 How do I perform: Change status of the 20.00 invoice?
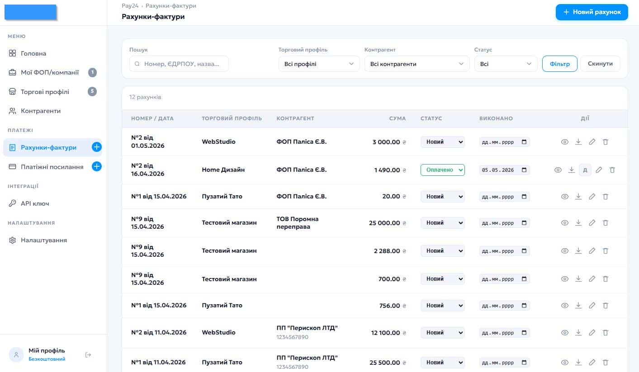[443, 197]
